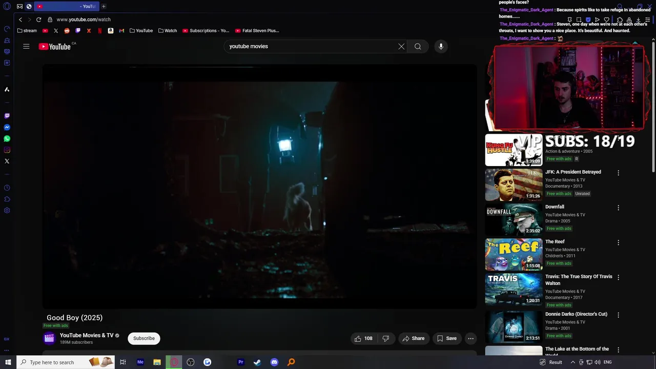This screenshot has width=656, height=369.
Task: Open WhatsApp in the Opera GX sidebar
Action: (x=7, y=138)
